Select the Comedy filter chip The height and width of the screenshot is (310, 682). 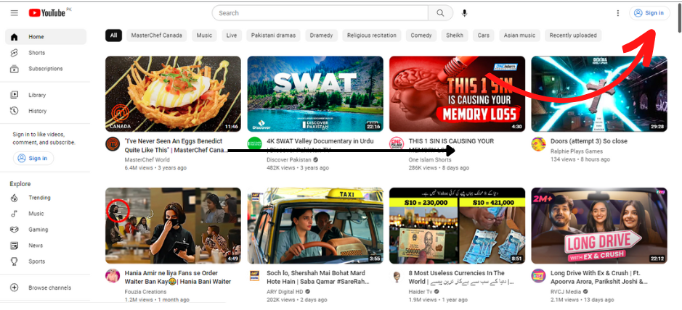(421, 35)
